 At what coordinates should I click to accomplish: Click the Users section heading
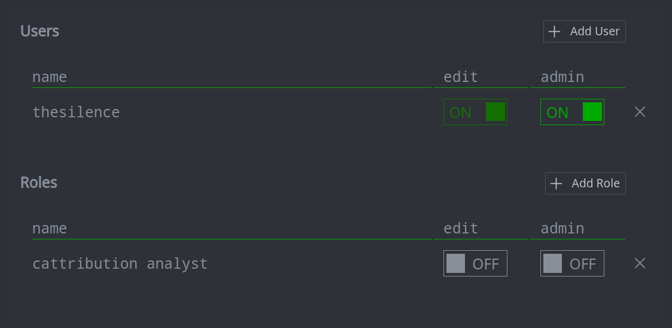39,31
